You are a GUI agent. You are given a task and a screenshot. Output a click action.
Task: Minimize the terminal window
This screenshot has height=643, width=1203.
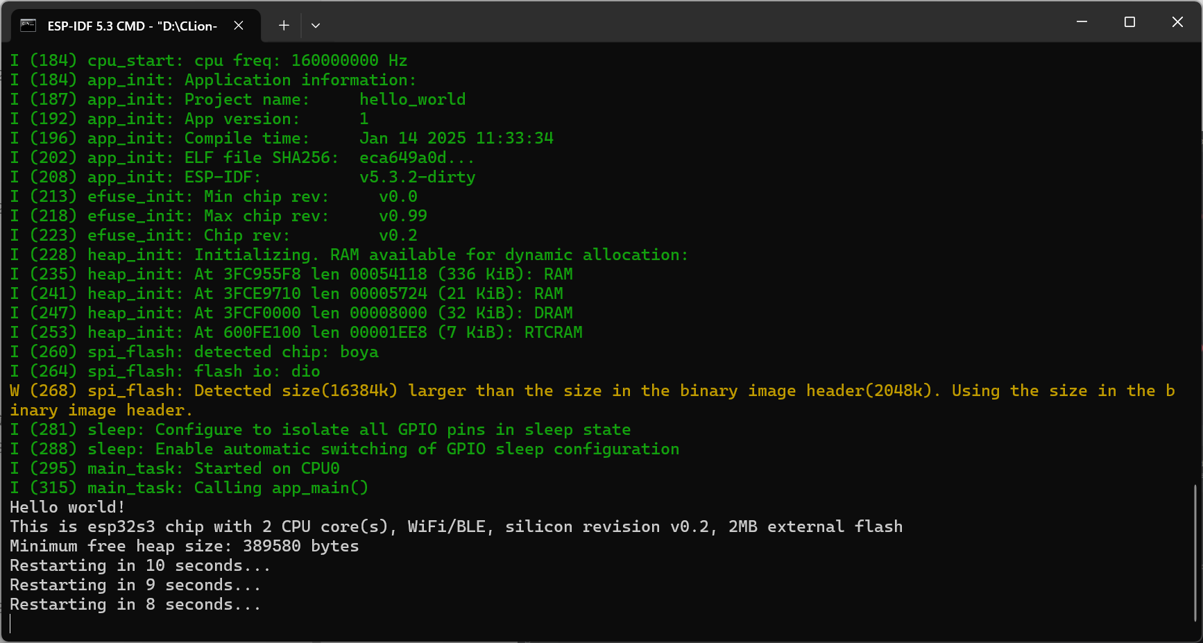1082,22
